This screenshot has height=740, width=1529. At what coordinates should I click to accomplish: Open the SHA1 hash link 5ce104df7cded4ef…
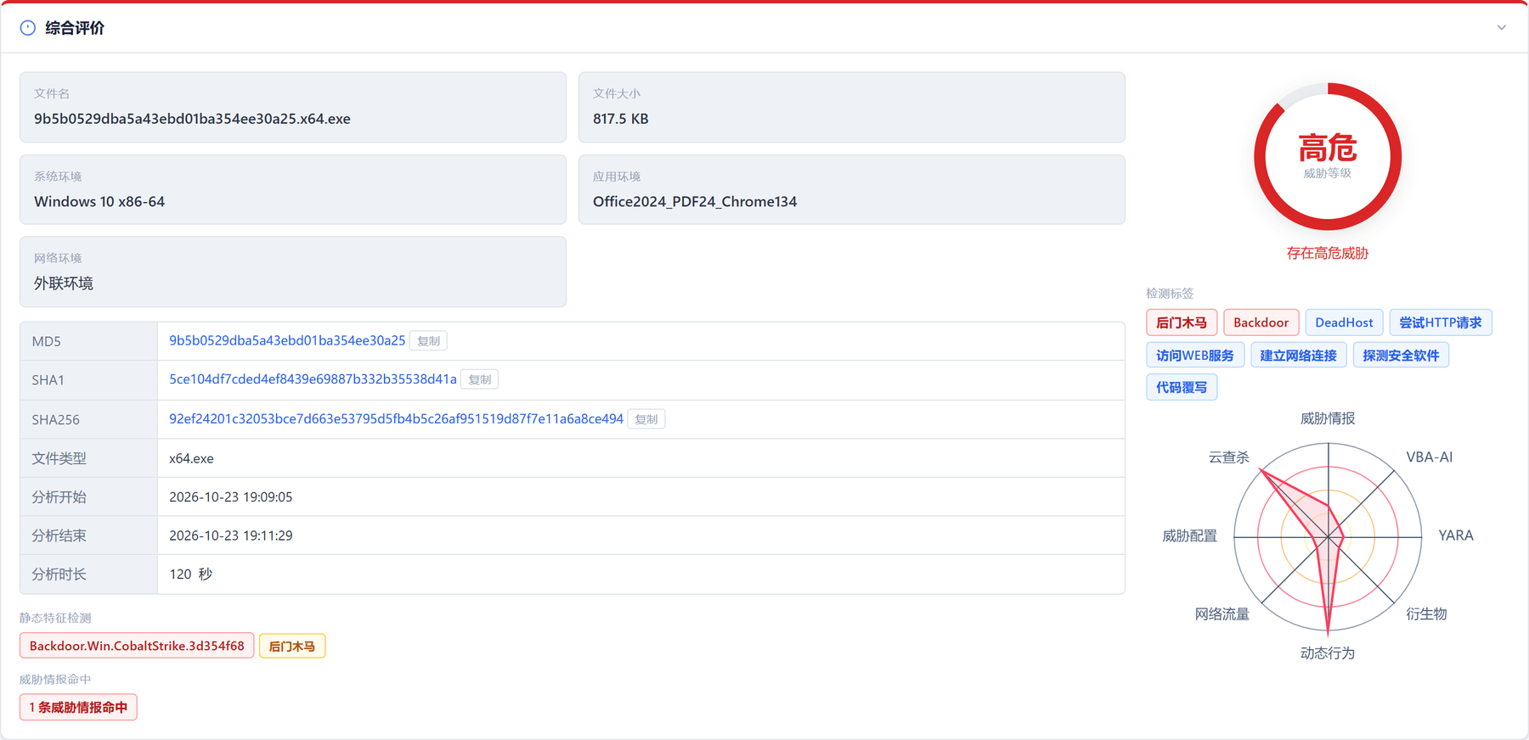(x=313, y=379)
